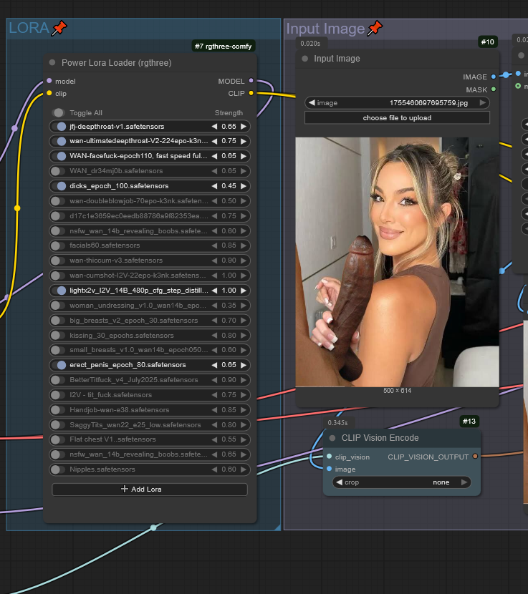Click the yellow CLIP output port
Image resolution: width=528 pixels, height=594 pixels.
tap(251, 93)
